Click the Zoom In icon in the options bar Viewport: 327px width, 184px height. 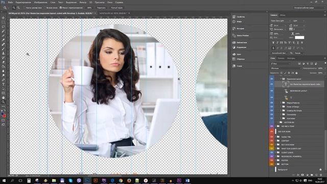click(x=14, y=8)
